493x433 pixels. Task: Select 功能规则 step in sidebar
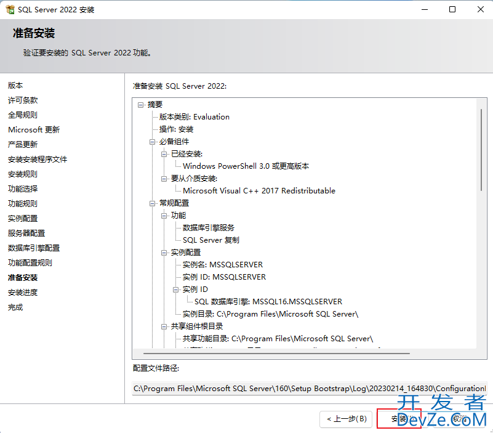click(x=23, y=204)
